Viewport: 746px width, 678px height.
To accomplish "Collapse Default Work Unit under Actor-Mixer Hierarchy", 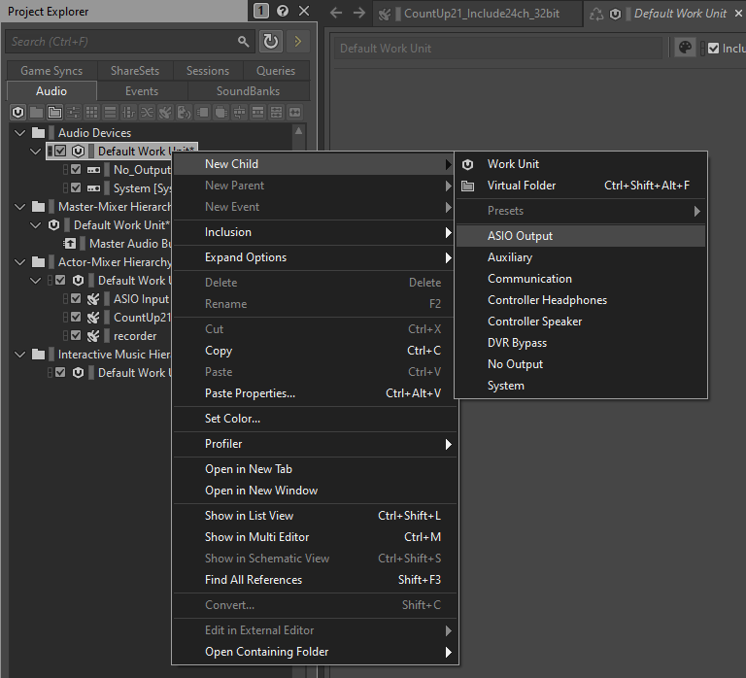I will (36, 281).
